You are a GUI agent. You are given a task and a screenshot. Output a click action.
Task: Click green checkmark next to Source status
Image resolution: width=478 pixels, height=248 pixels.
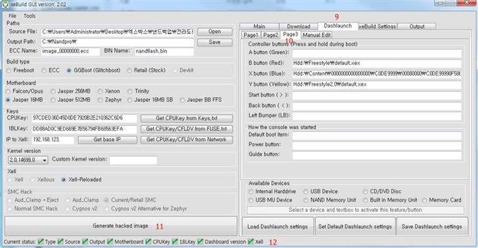tap(60, 241)
